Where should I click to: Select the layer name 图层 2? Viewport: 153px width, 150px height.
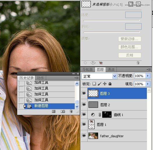coord(105,105)
